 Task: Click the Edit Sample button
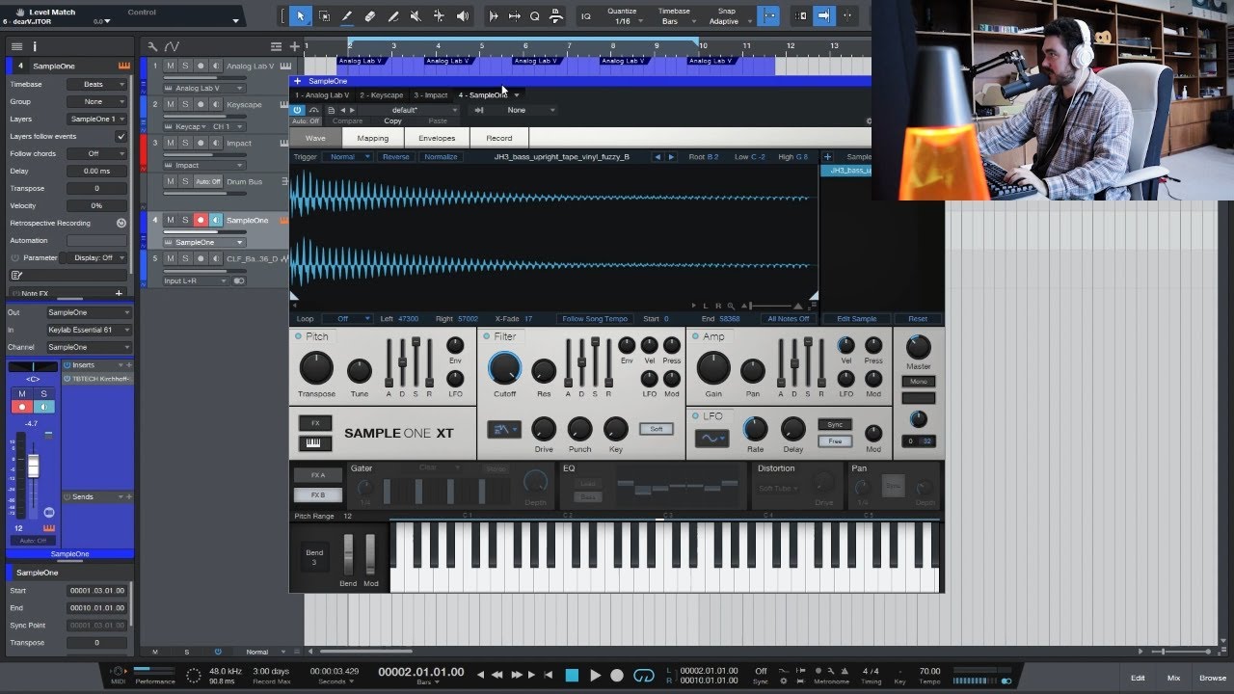click(857, 319)
